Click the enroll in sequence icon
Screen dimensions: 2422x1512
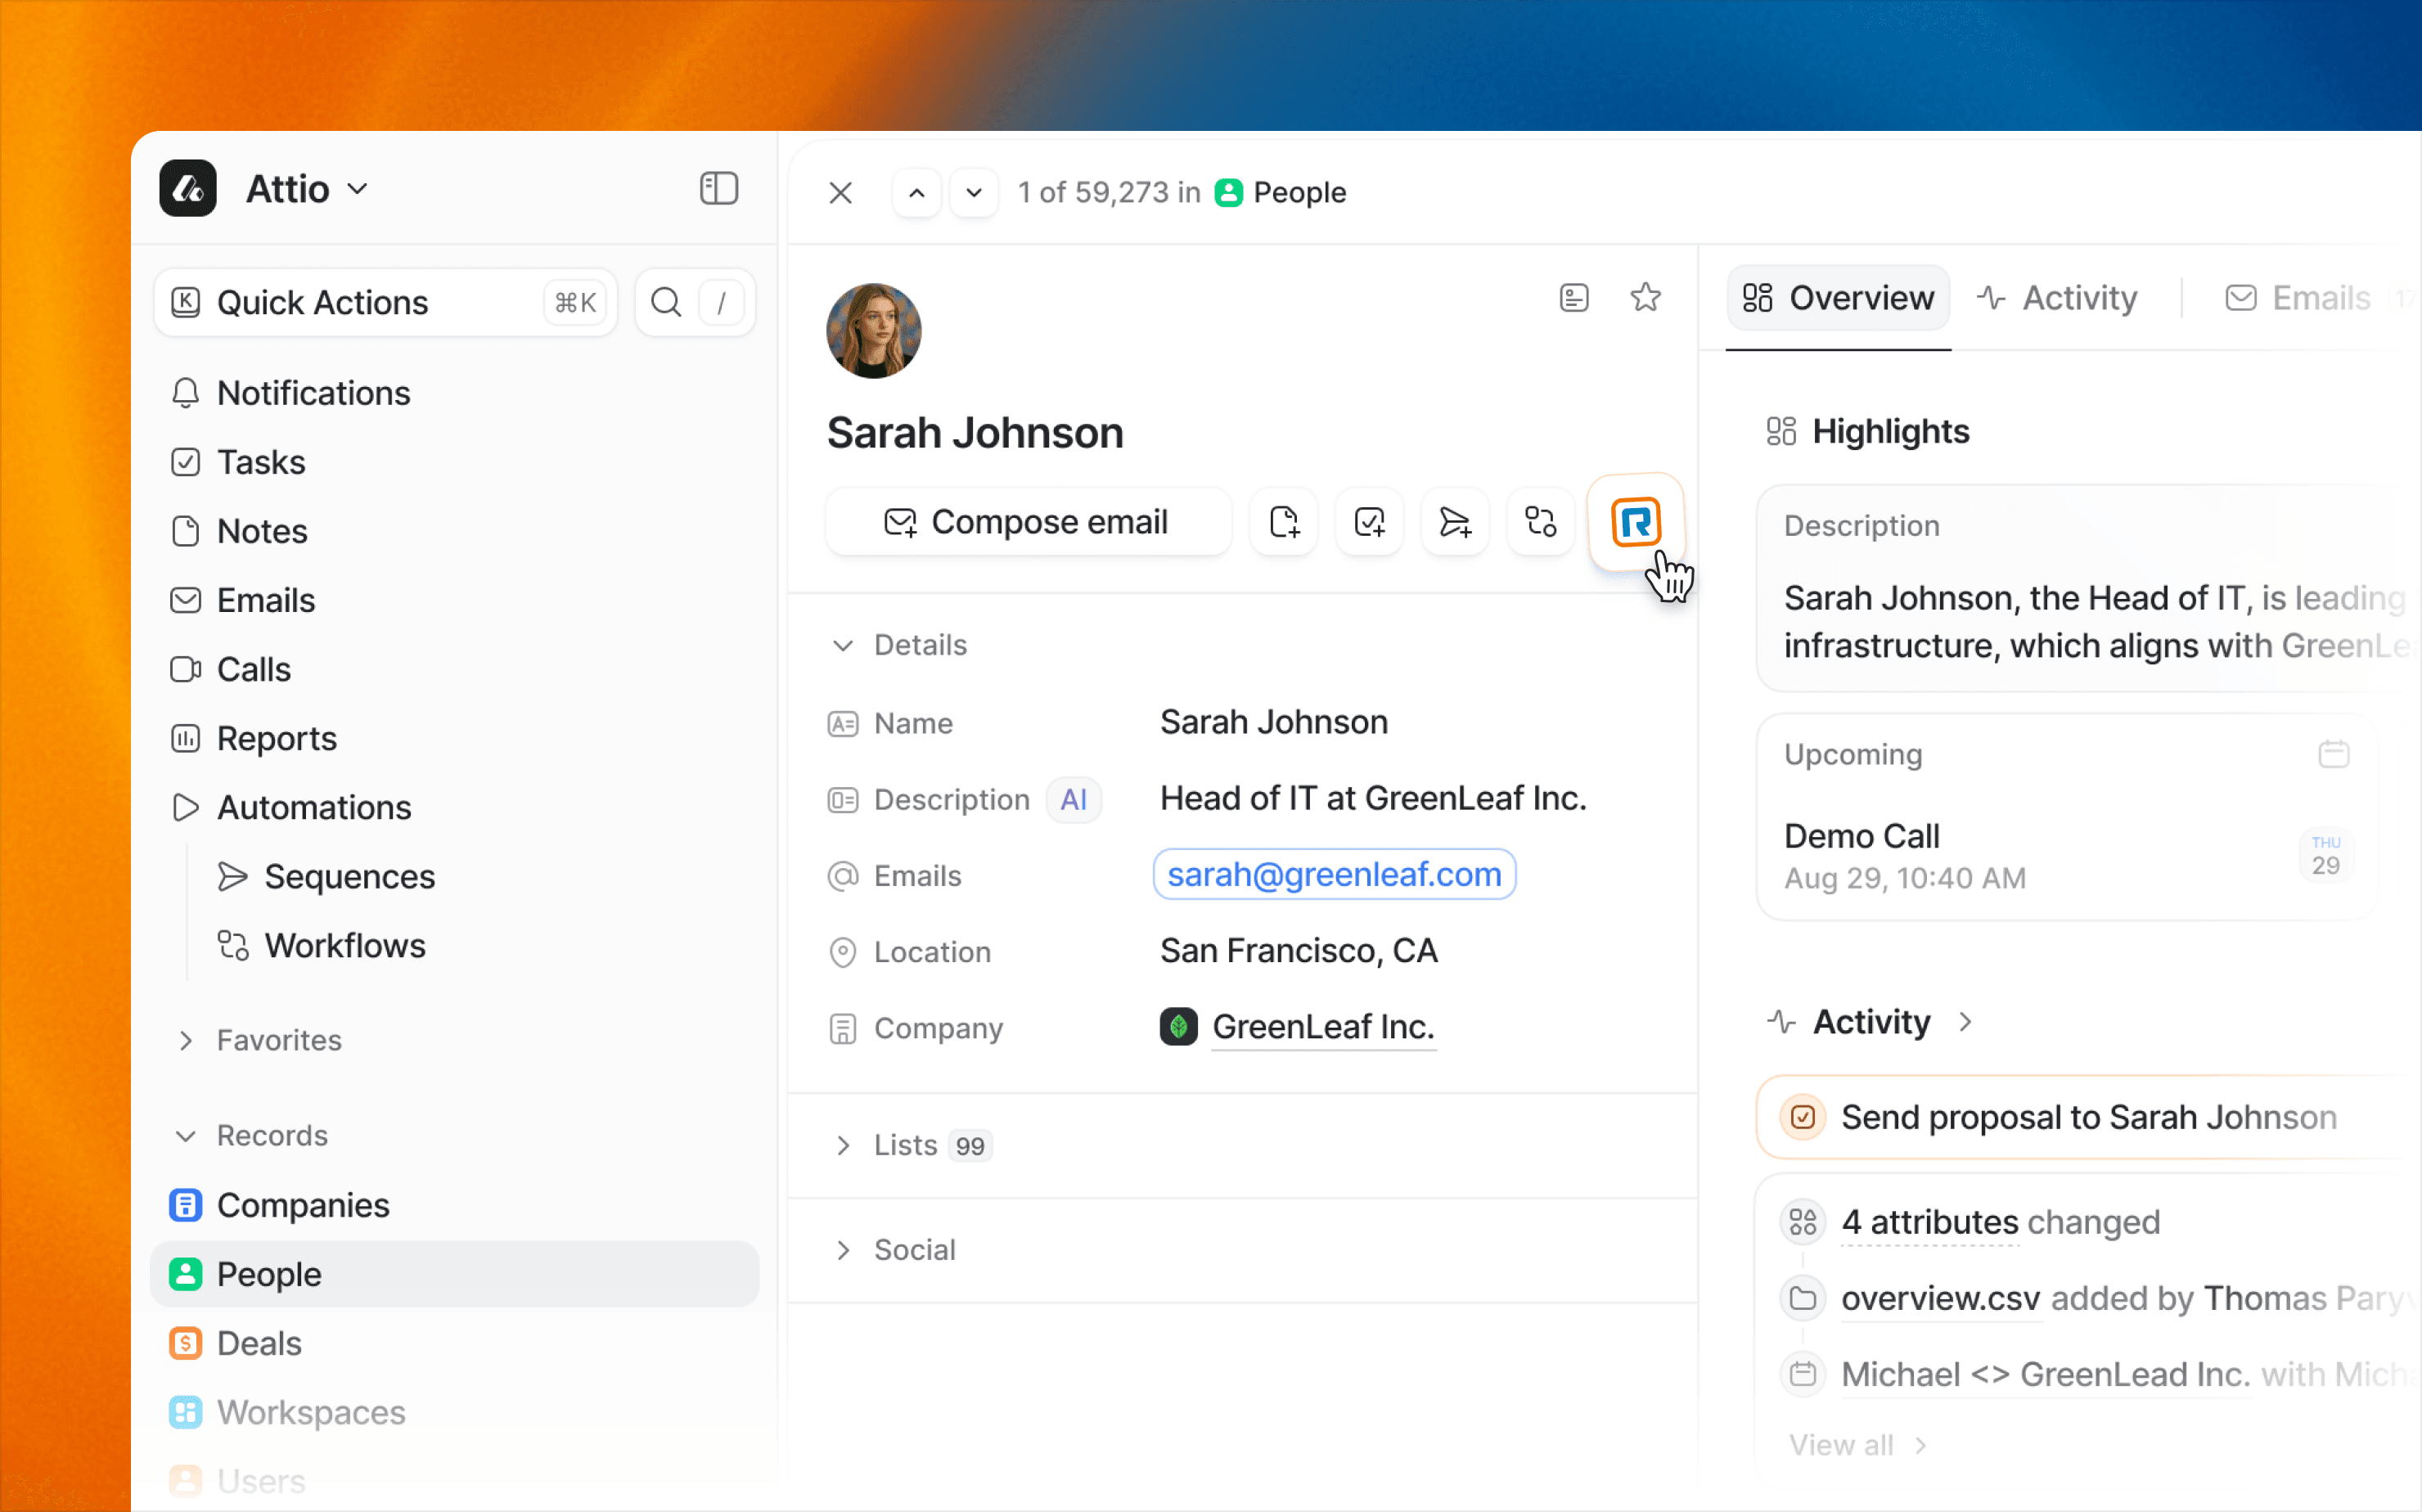1454,522
